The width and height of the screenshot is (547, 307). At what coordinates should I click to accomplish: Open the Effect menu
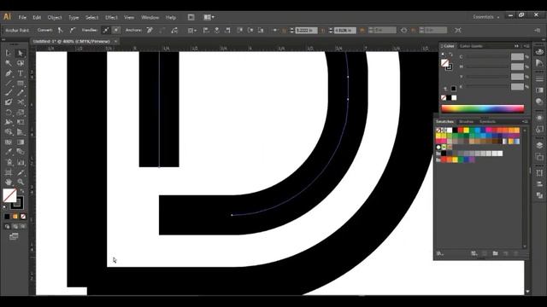[x=111, y=17]
